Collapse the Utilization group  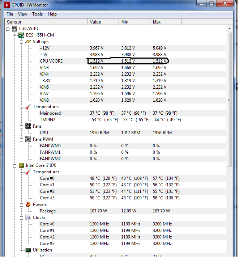pyautogui.click(x=21, y=251)
